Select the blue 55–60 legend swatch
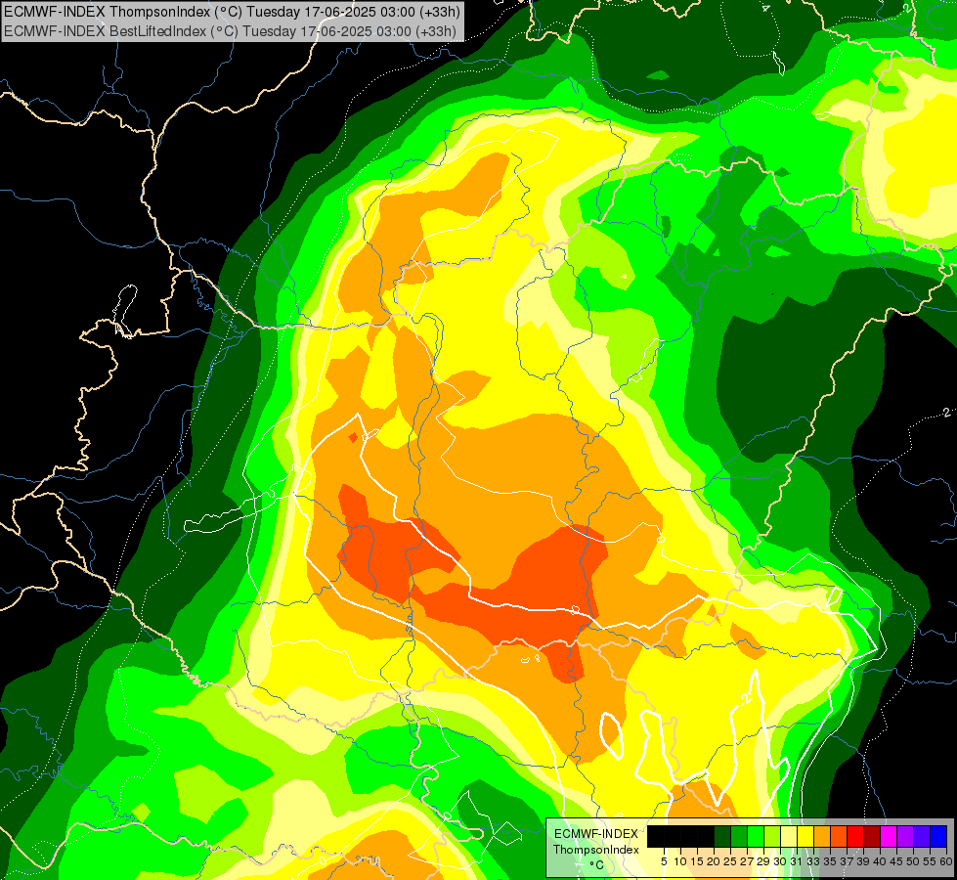This screenshot has height=880, width=957. pos(939,836)
